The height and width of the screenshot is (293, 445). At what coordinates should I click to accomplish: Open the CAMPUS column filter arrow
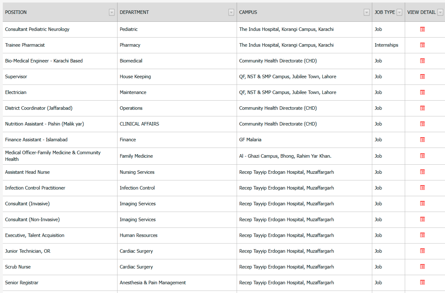(366, 12)
